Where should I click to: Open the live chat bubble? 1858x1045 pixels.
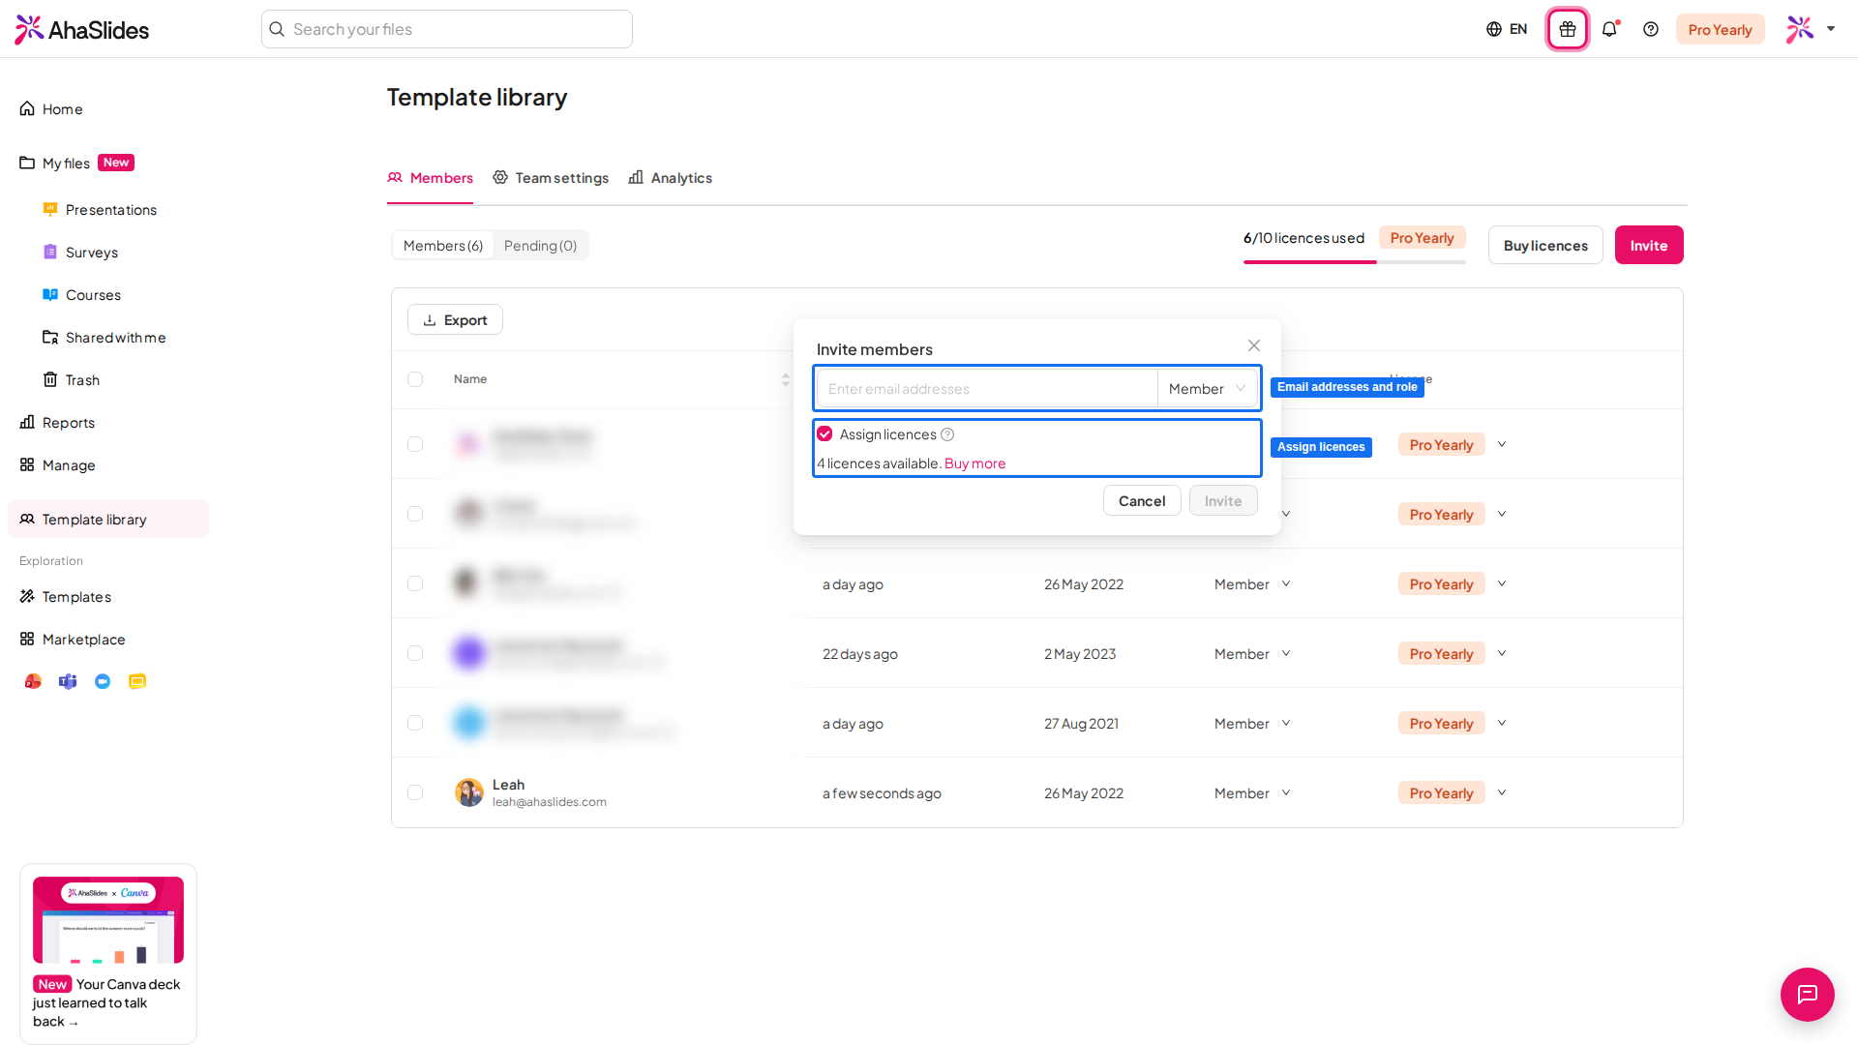pos(1807,994)
